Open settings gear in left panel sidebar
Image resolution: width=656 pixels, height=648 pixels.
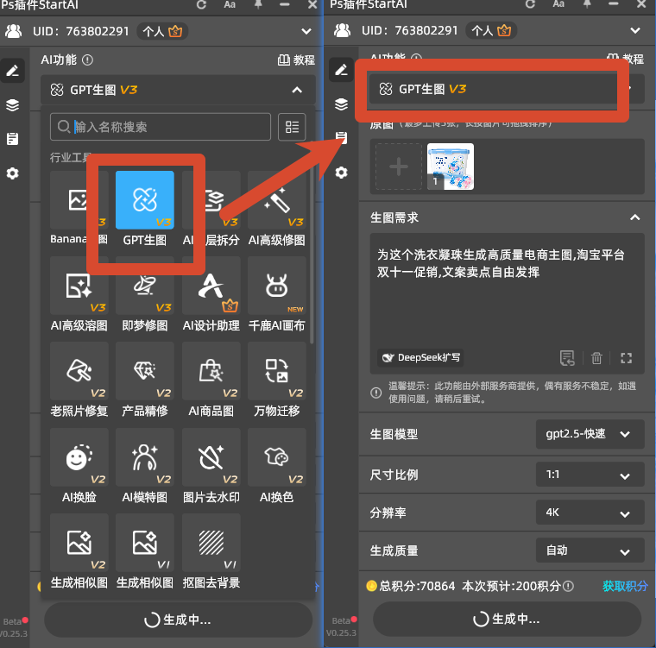tap(13, 173)
